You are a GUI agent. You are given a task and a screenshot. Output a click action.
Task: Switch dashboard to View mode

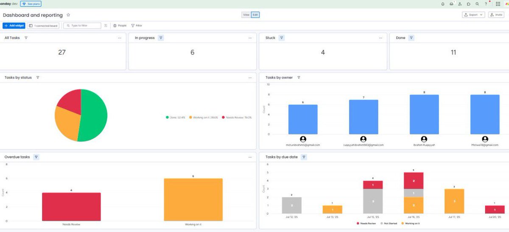246,15
